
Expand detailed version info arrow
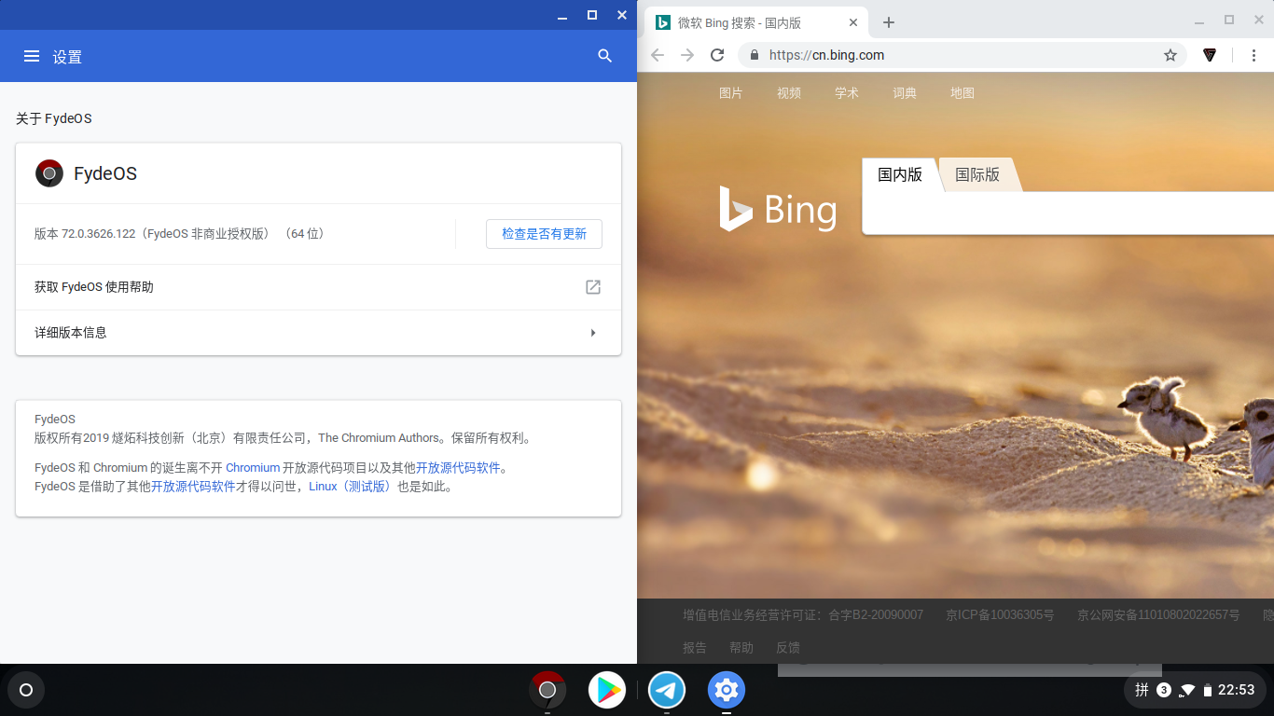pos(593,333)
